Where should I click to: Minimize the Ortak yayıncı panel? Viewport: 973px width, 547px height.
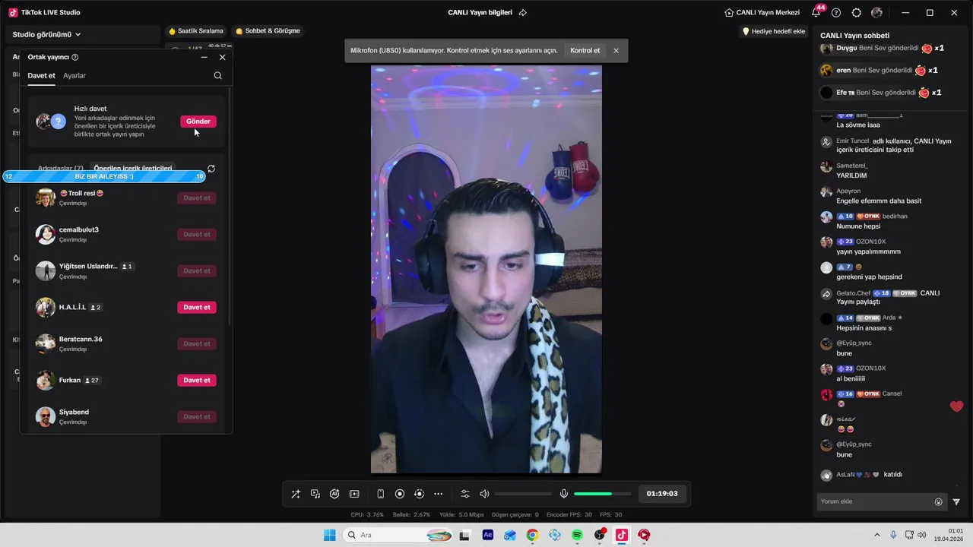click(x=204, y=57)
